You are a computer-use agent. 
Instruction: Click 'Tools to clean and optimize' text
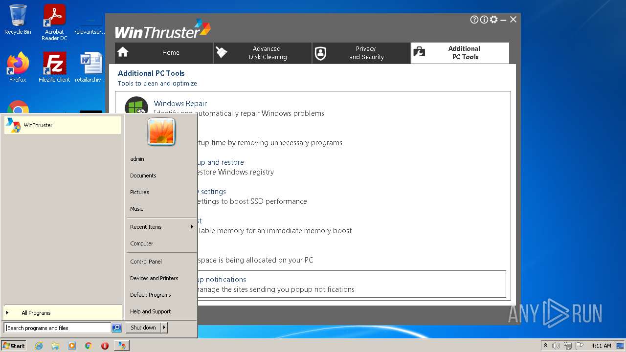click(157, 84)
